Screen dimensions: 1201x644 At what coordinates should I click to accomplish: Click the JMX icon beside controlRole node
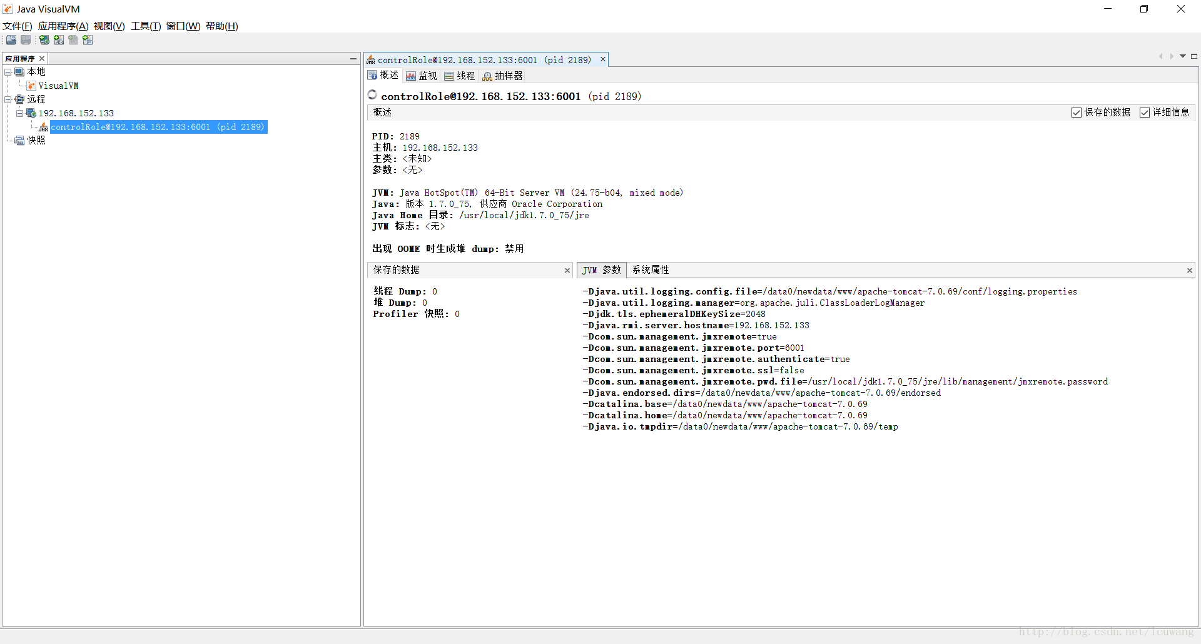pyautogui.click(x=43, y=127)
